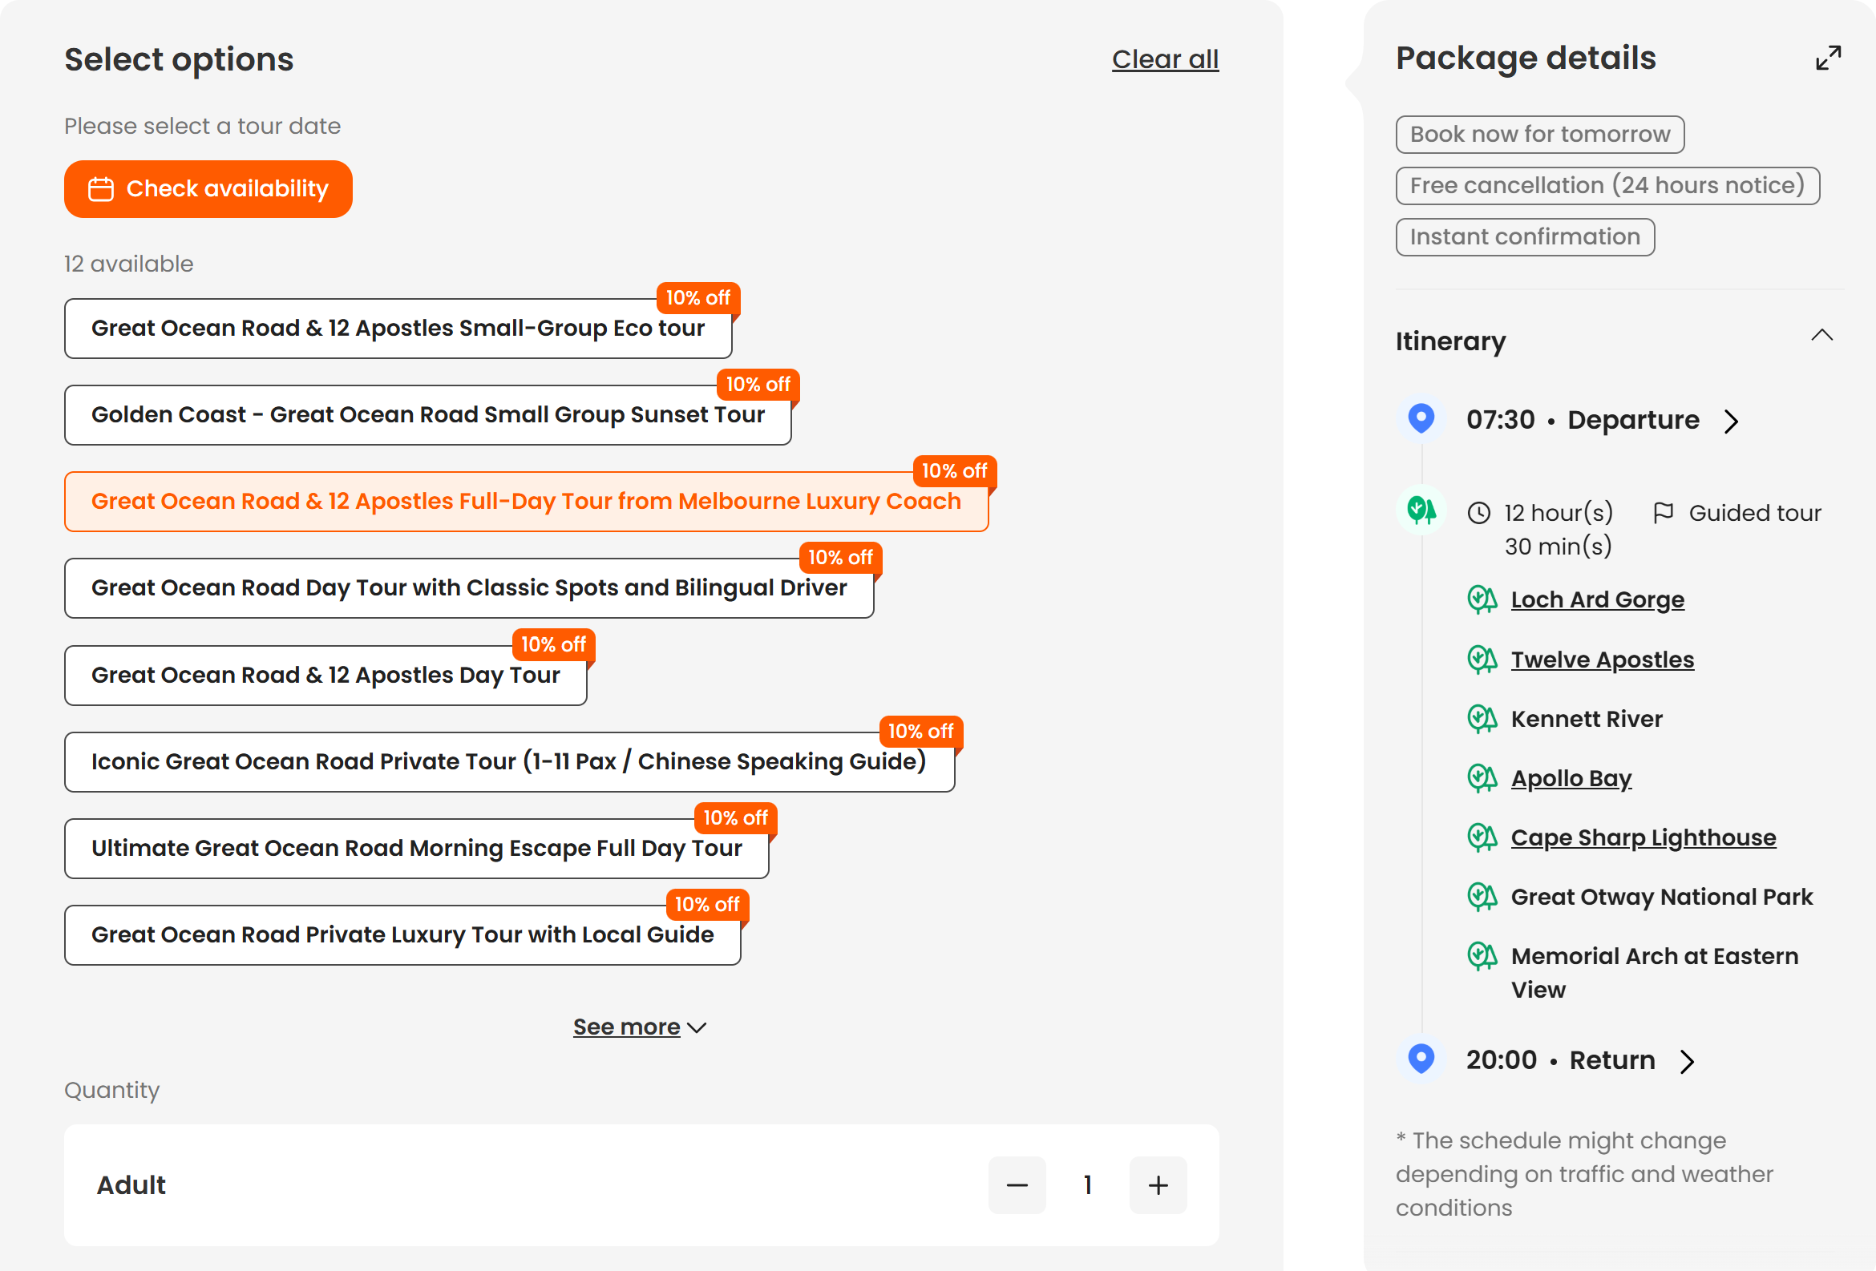Screen dimensions: 1876x1271
Task: Click the flag icon by Guided tour
Action: 1663,512
